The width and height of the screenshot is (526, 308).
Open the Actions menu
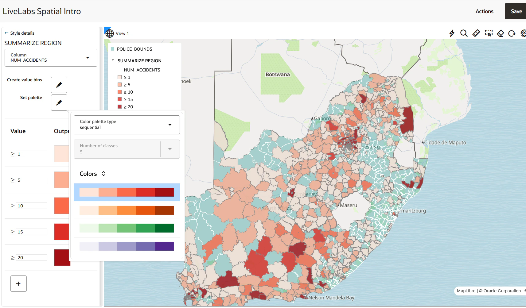[x=485, y=11]
